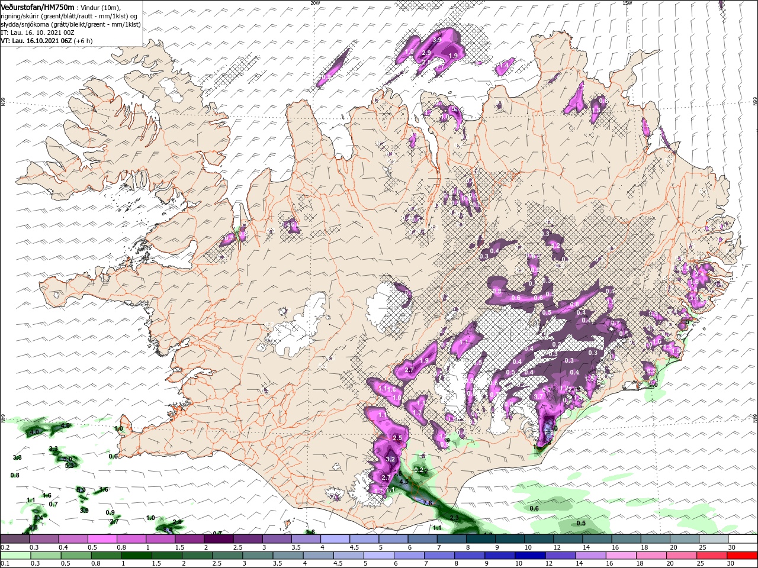This screenshot has height=568, width=758.
Task: Pick upper legend swatch between 0.3 and 0.4
Action: pyautogui.click(x=44, y=538)
